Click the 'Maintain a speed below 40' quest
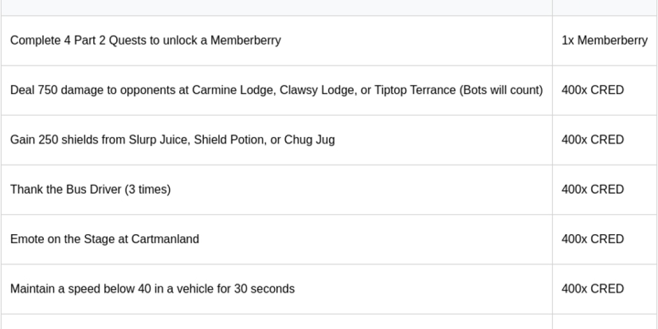The width and height of the screenshot is (658, 329). tap(152, 288)
